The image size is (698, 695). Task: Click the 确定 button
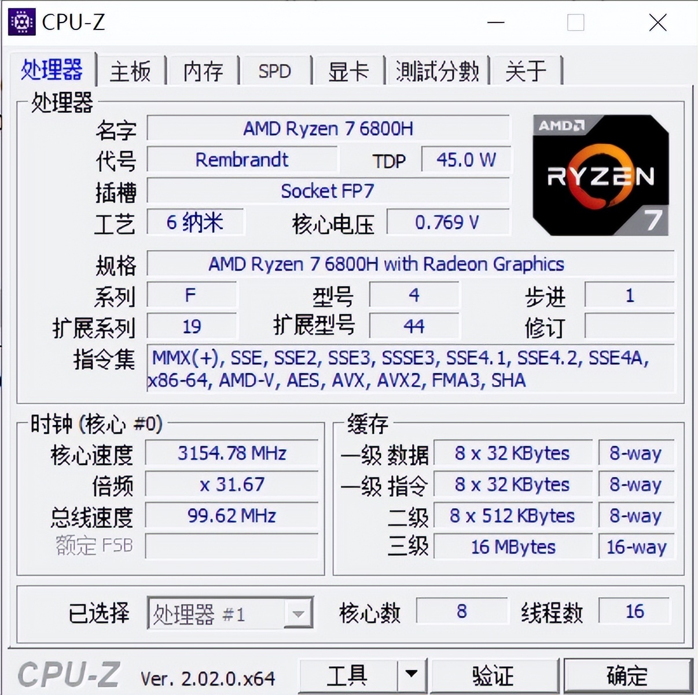(627, 675)
